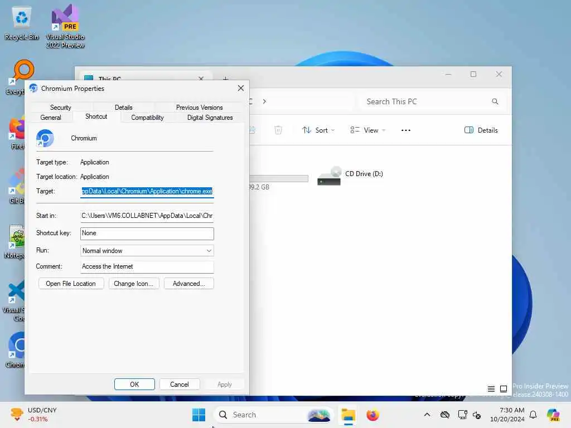The height and width of the screenshot is (428, 571).
Task: Click the delete trash icon in Explorer toolbar
Action: pyautogui.click(x=278, y=130)
